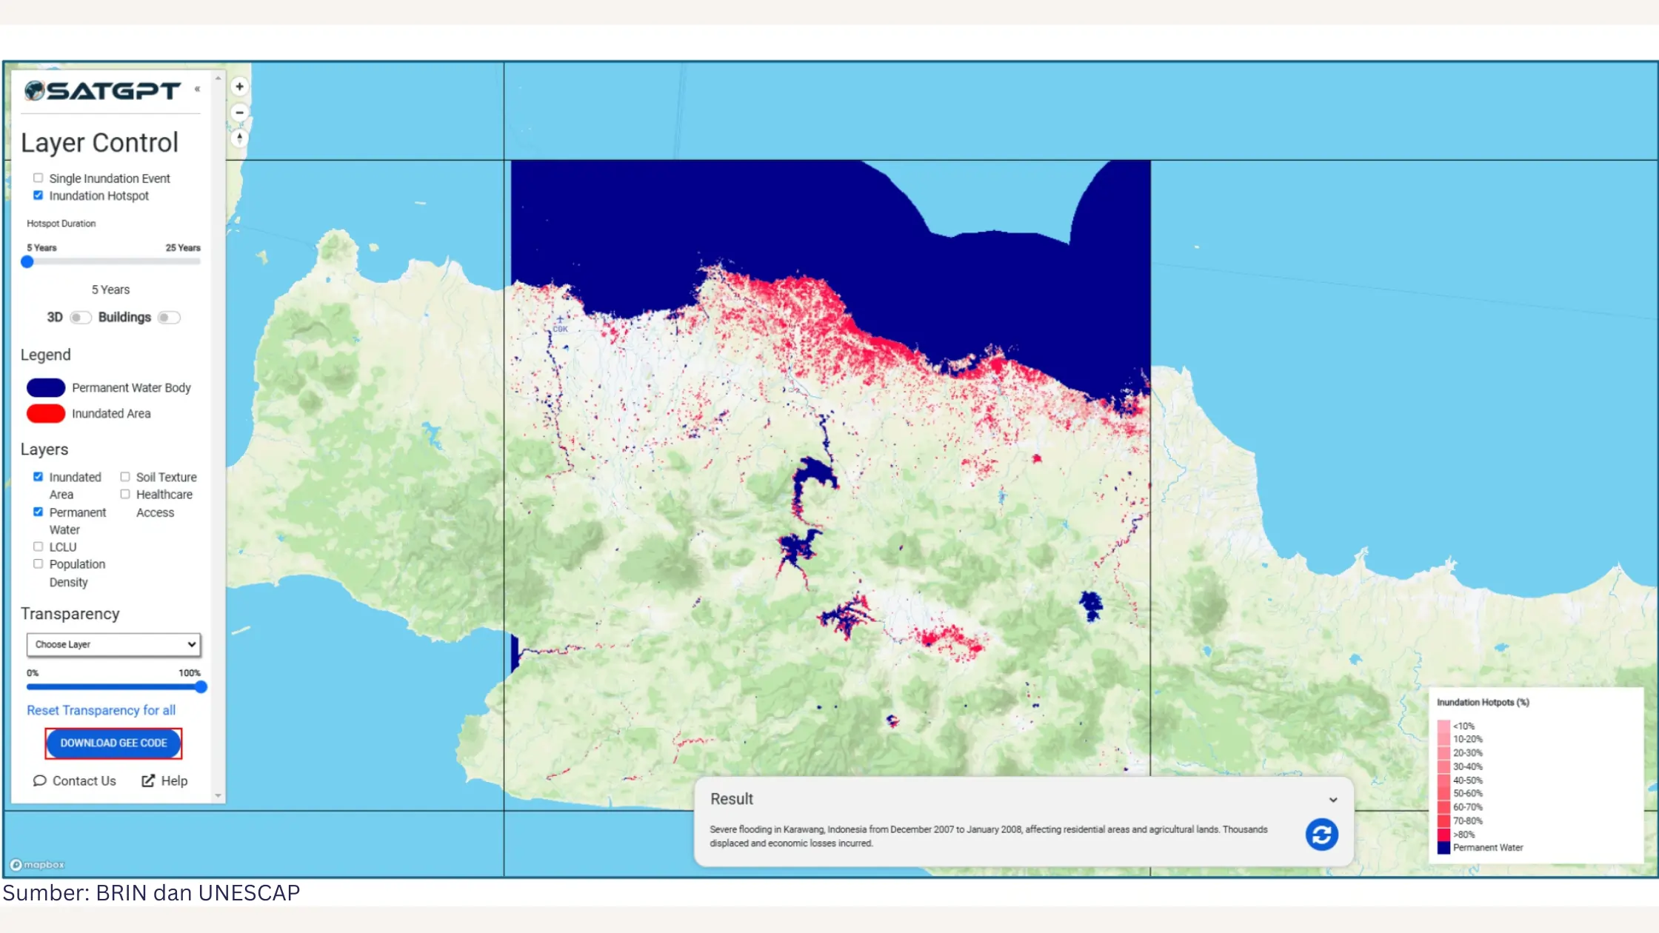This screenshot has height=933, width=1659.
Task: Collapse sidebar with double chevron icon
Action: coord(197,89)
